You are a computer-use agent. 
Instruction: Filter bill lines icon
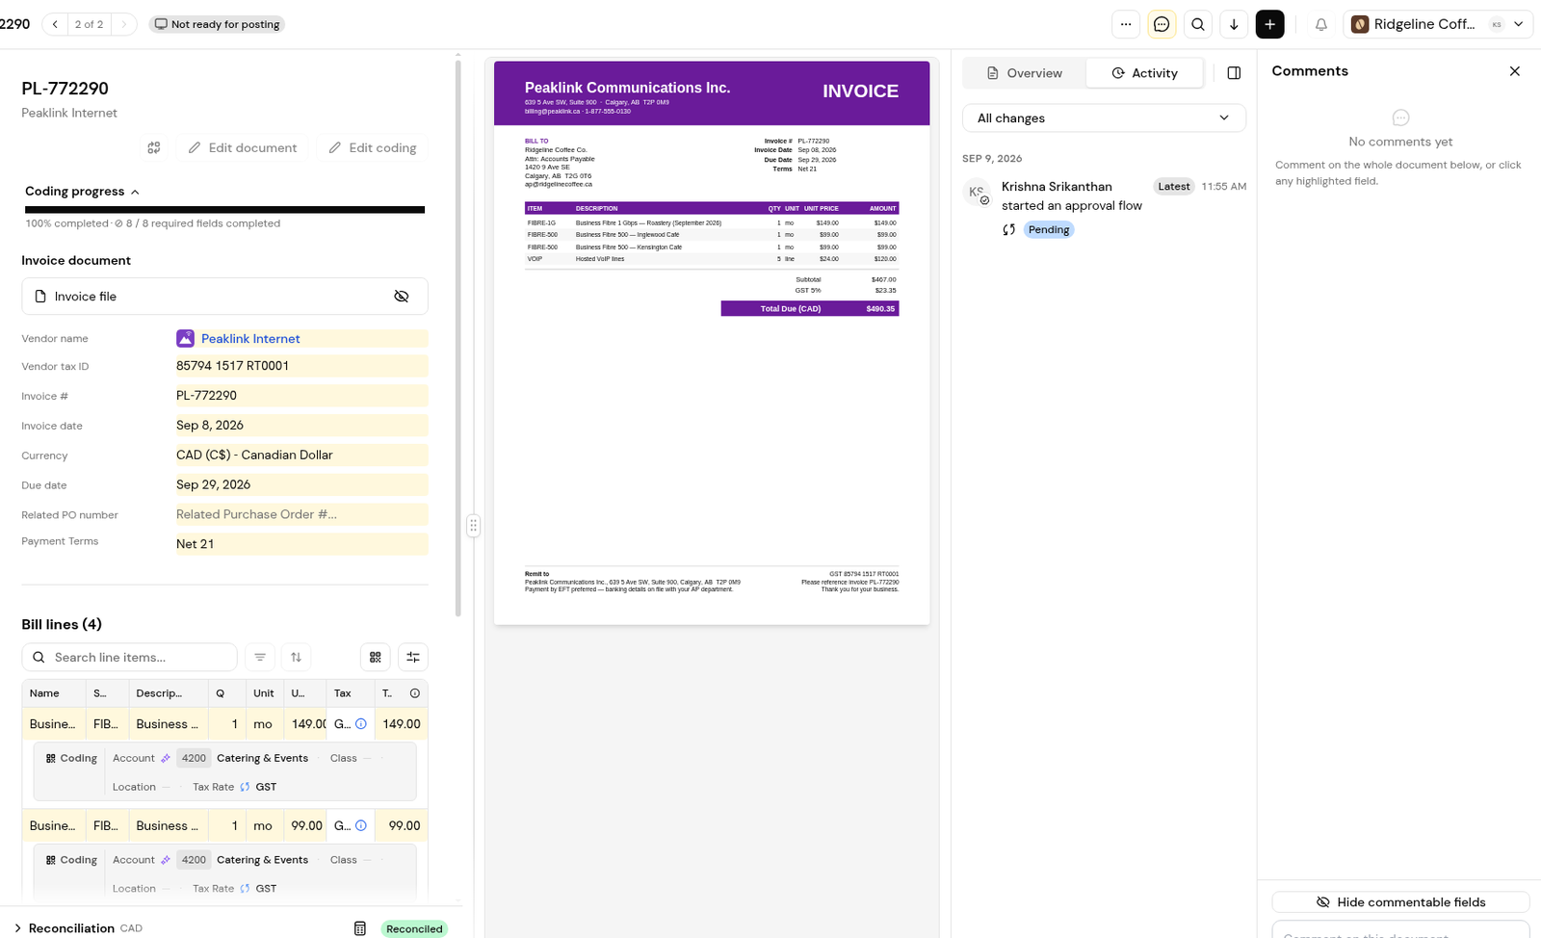[x=260, y=657]
